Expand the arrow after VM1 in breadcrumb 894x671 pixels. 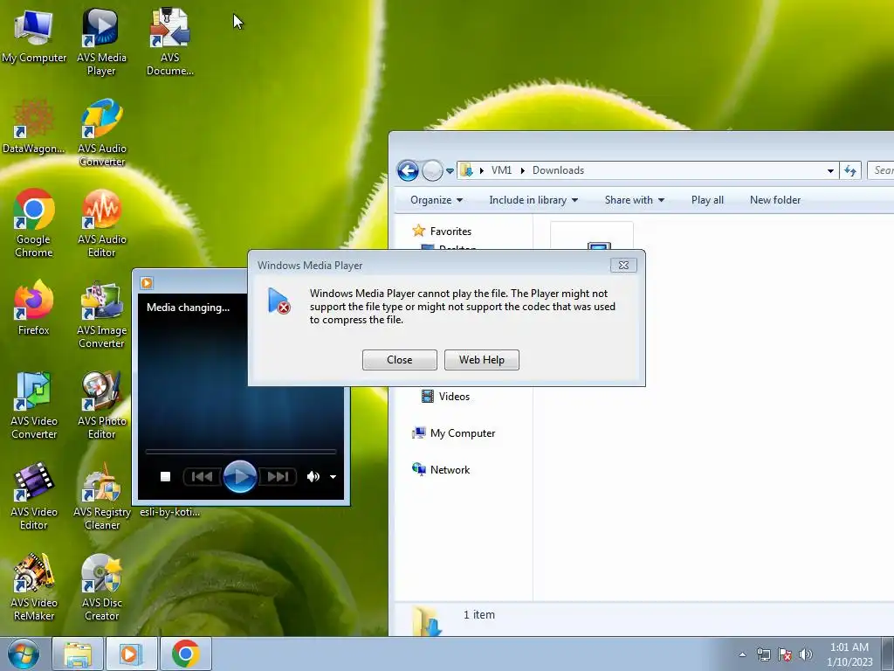point(522,170)
